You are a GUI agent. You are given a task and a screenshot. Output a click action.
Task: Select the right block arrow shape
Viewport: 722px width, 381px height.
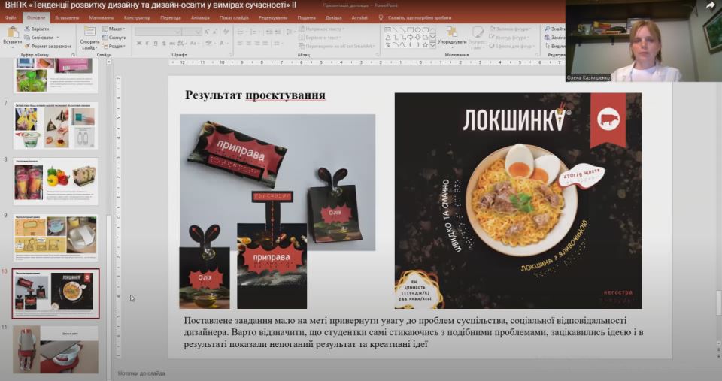pyautogui.click(x=411, y=38)
